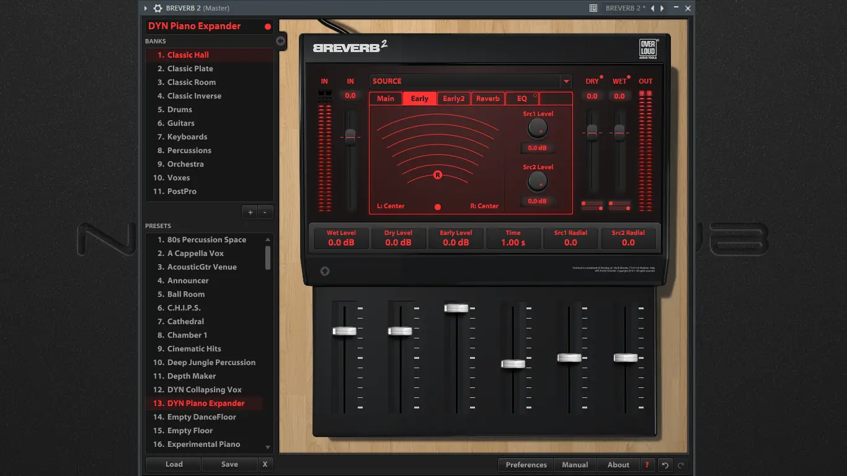
Task: Click the Src1 Radial parameter box
Action: [570, 239]
